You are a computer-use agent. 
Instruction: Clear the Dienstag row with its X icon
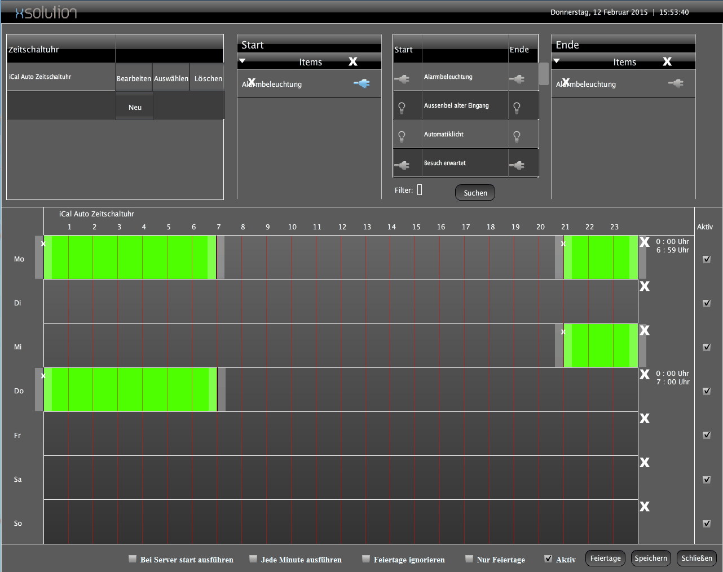(x=645, y=286)
